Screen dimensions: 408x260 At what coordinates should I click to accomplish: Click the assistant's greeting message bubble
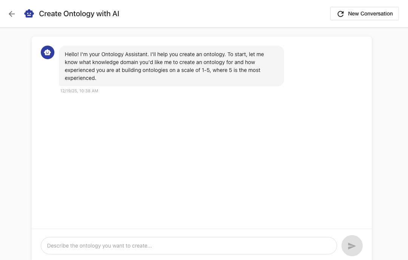pyautogui.click(x=171, y=66)
